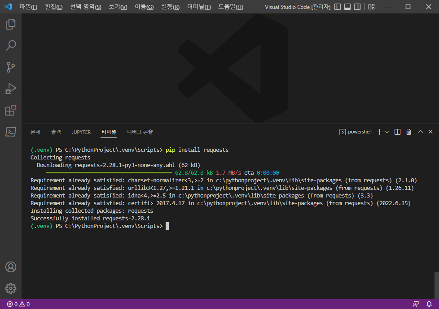Click the line mentioning urllib3<1.27
The height and width of the screenshot is (309, 439).
(222, 188)
